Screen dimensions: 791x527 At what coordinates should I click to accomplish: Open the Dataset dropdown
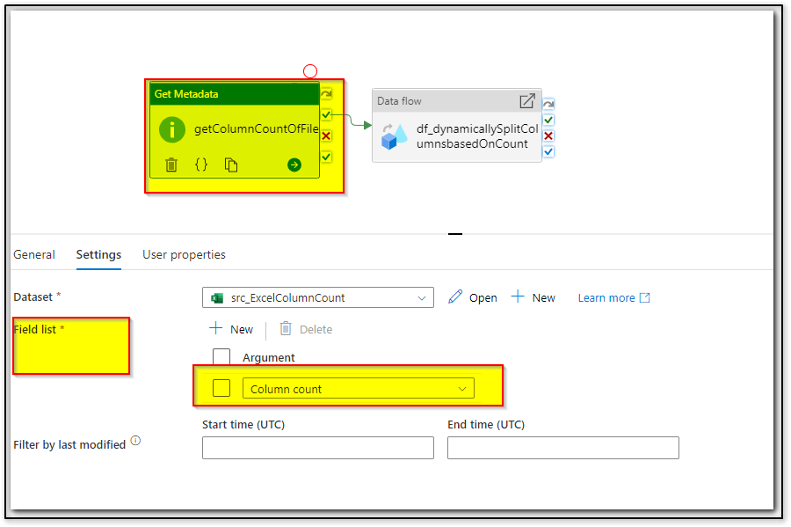pyautogui.click(x=422, y=297)
